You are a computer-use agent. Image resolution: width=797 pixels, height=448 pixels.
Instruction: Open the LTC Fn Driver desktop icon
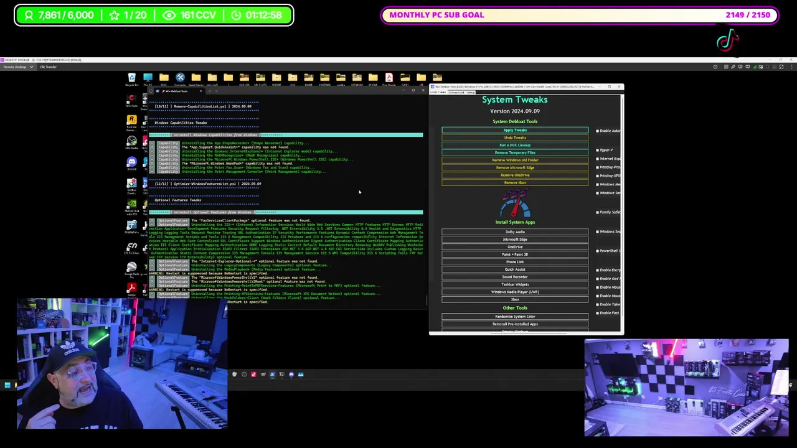coord(131,248)
